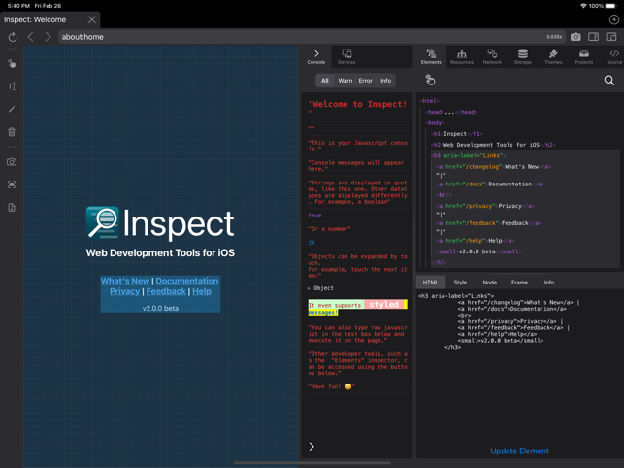Image resolution: width=624 pixels, height=468 pixels.
Task: Open the Privacy link on page
Action: tap(124, 291)
